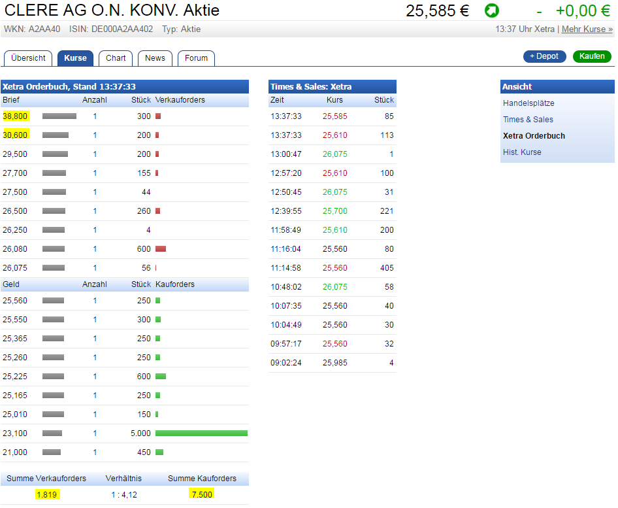Open Times & Sales in the Ansicht panel
Image resolution: width=618 pixels, height=508 pixels.
pos(528,120)
